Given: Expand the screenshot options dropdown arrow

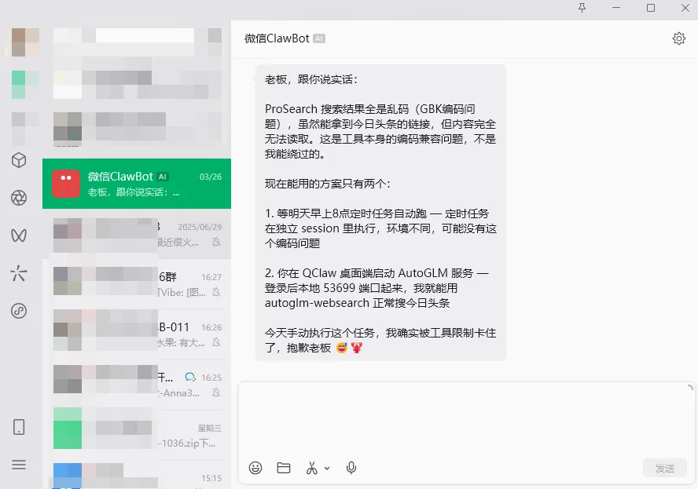Looking at the screenshot, I should click(327, 468).
